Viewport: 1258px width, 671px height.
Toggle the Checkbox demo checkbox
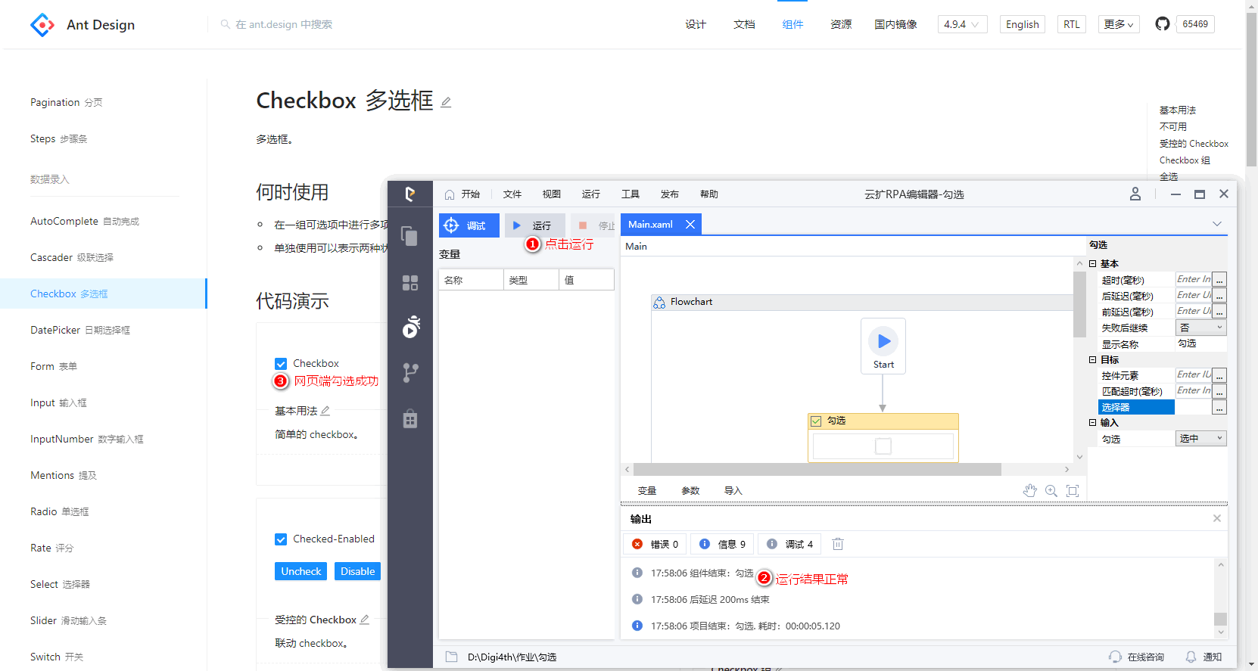coord(281,364)
